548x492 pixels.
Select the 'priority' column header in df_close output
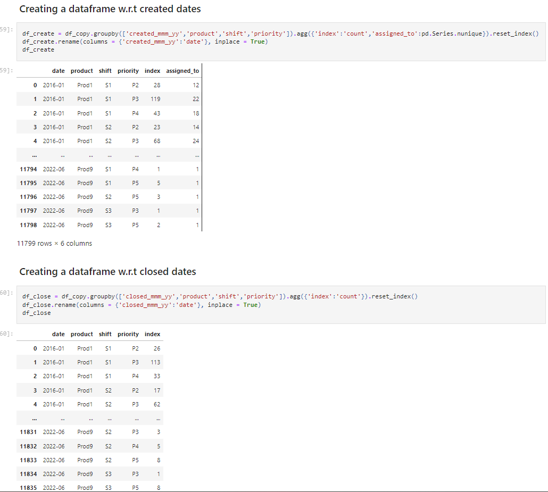click(128, 334)
